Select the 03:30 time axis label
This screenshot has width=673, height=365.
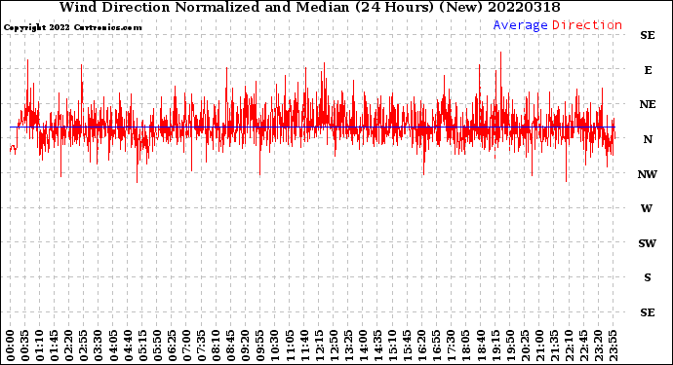tap(99, 346)
